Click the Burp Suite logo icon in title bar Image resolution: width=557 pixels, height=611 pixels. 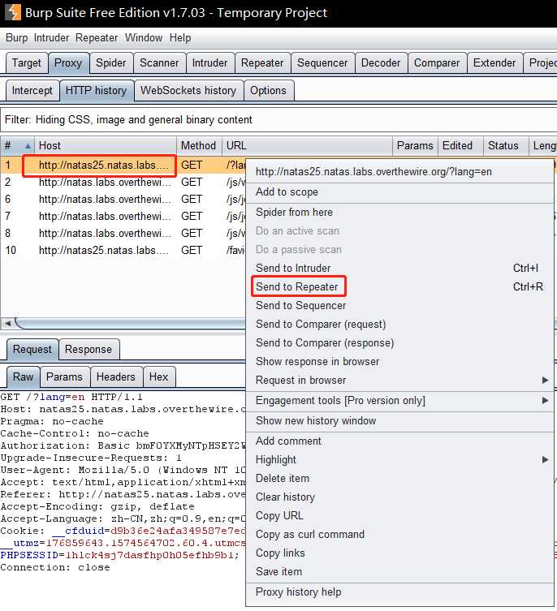click(x=13, y=12)
